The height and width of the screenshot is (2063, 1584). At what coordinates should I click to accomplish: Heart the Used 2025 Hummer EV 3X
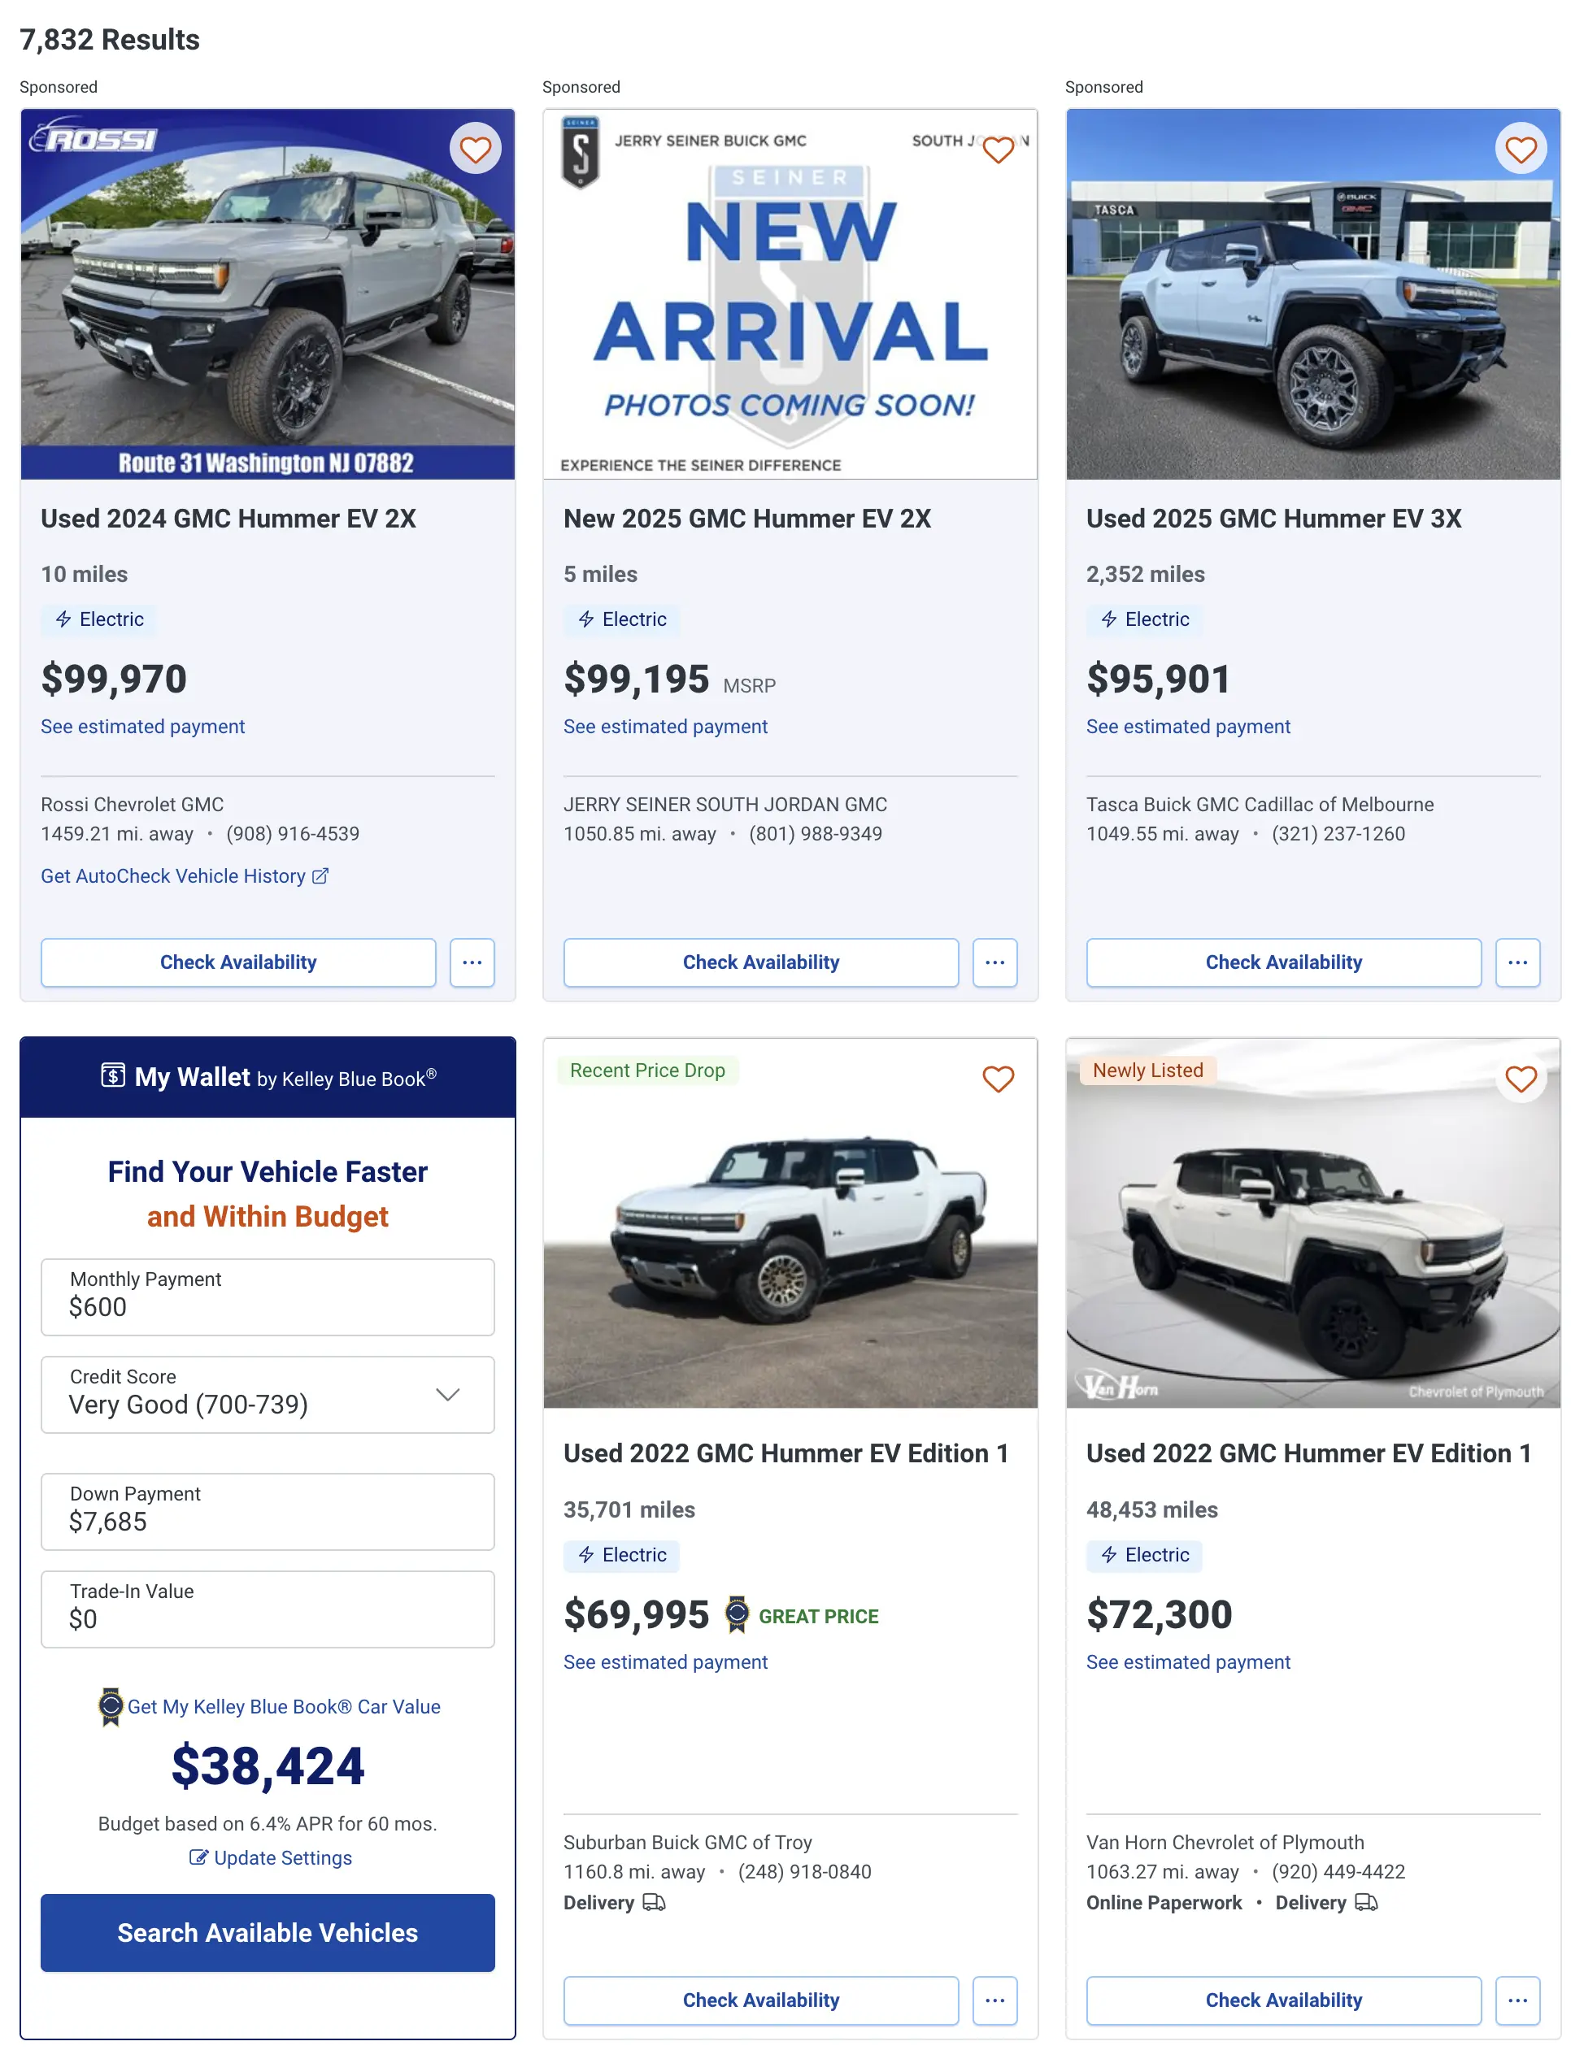[1520, 149]
